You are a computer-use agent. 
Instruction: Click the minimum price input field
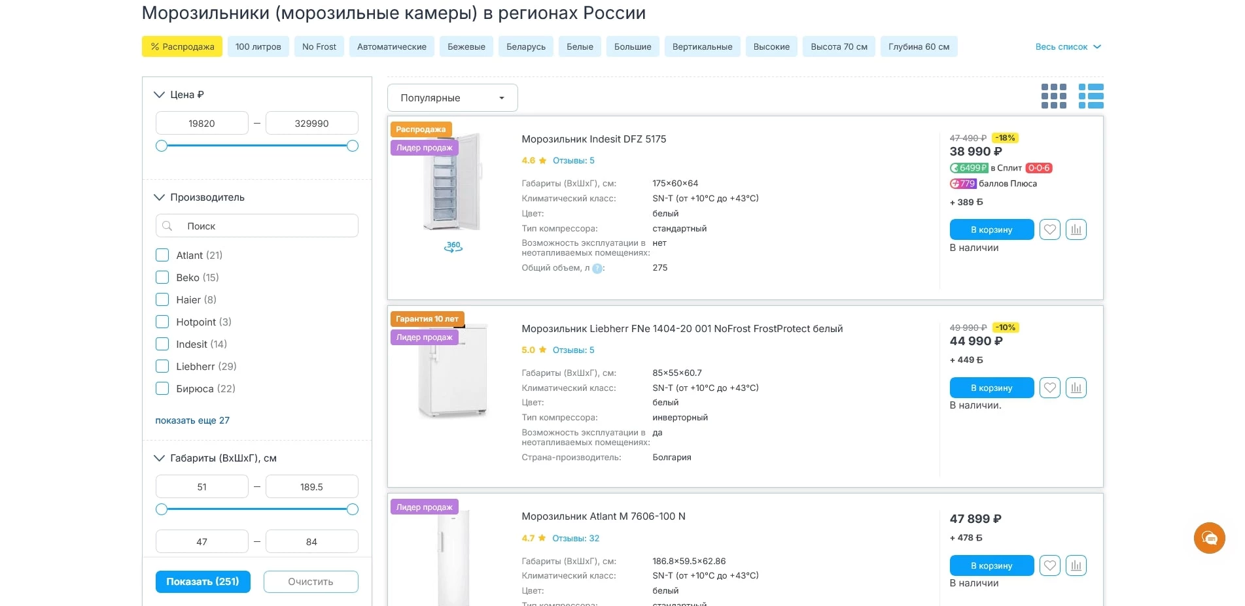coord(202,123)
